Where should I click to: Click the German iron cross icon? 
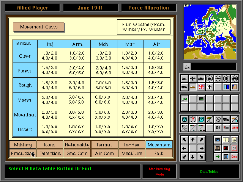point(210,87)
